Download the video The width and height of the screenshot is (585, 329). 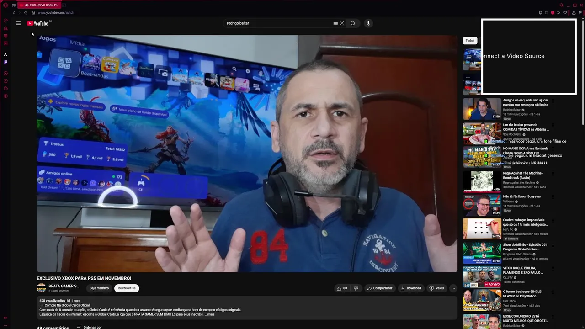[411, 288]
